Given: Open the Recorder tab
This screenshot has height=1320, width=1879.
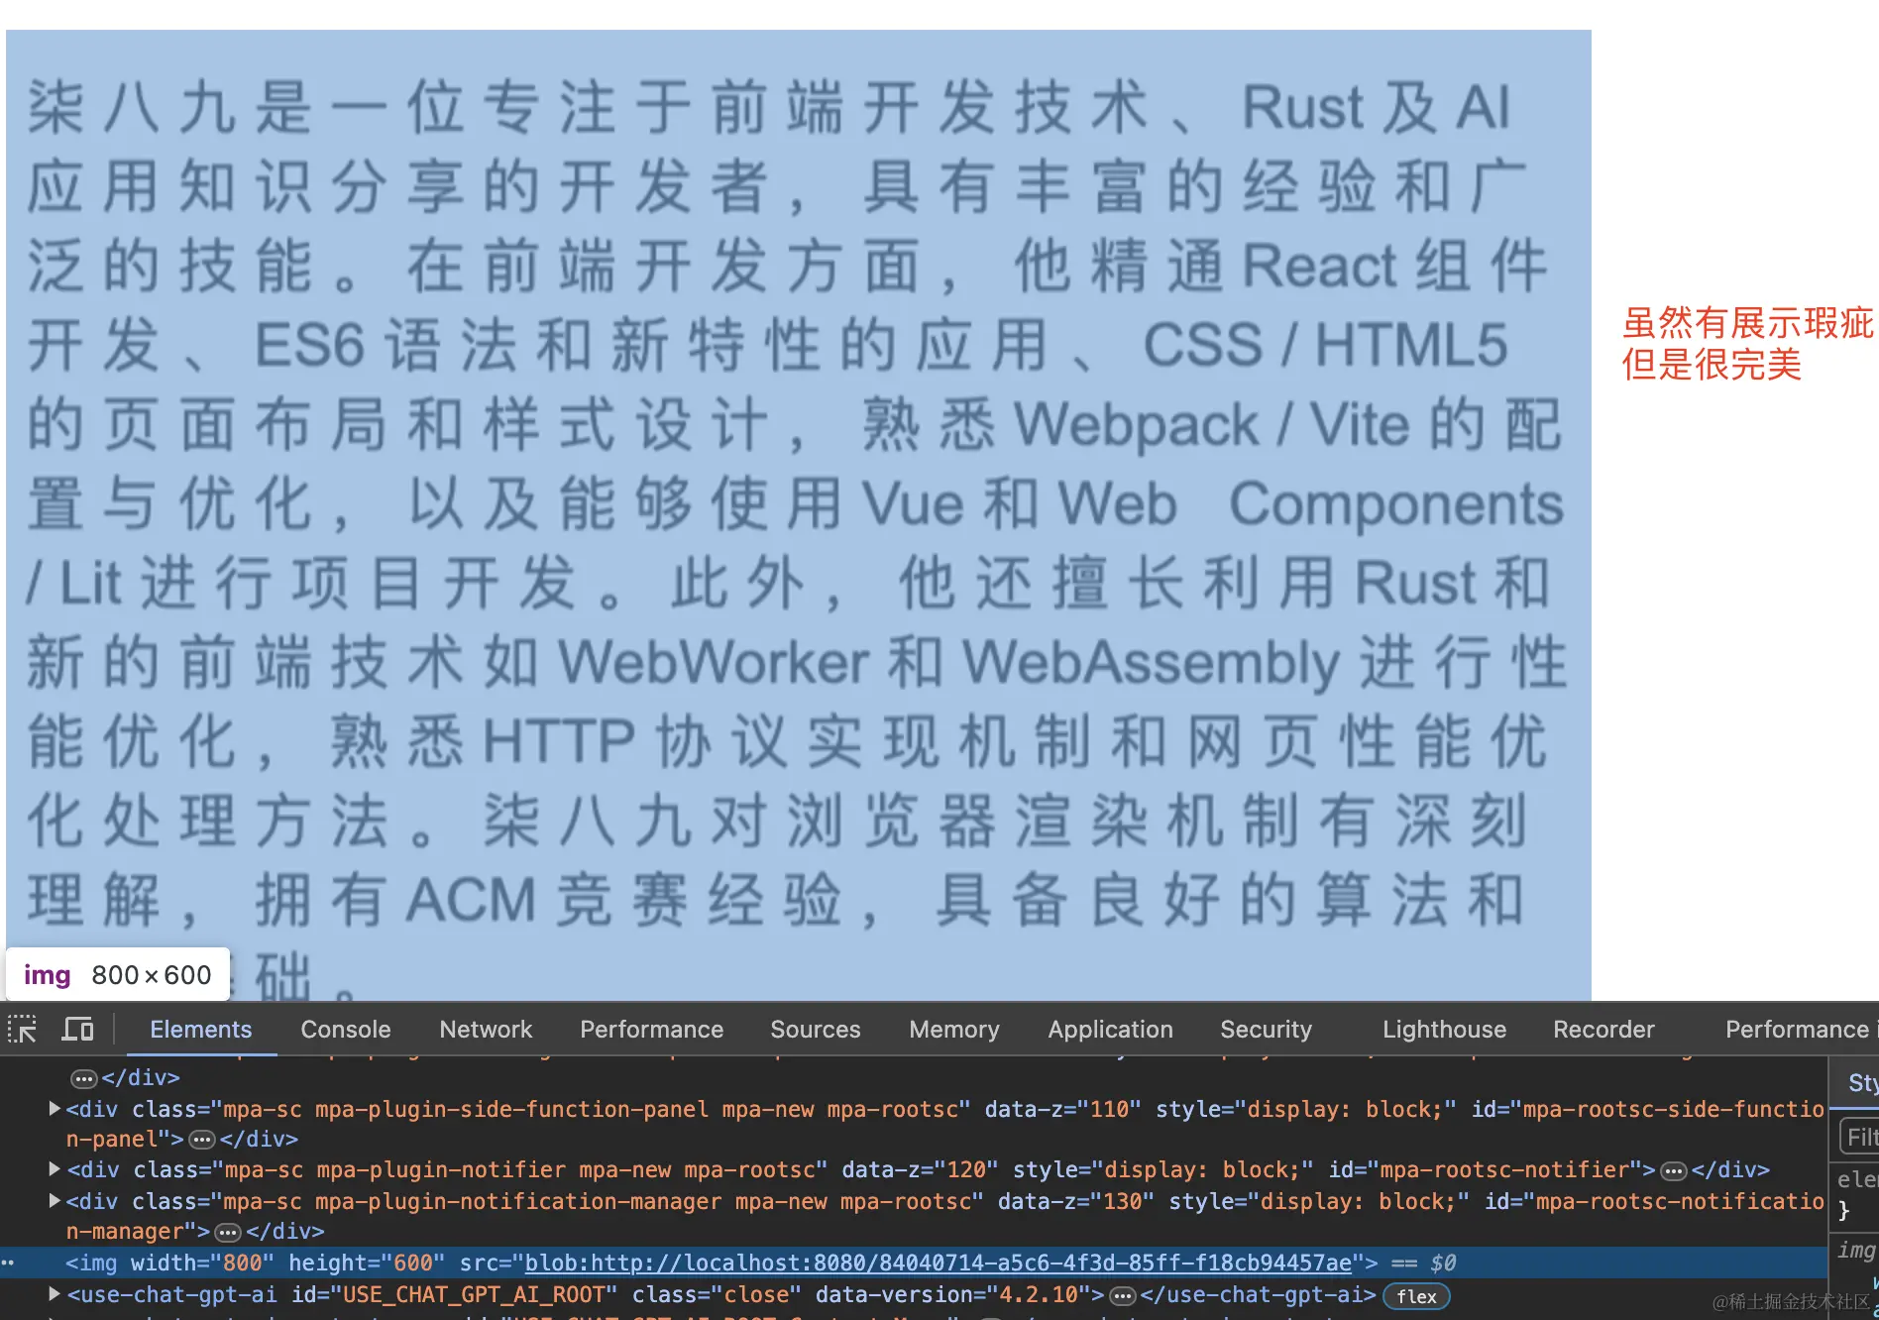Looking at the screenshot, I should pos(1603,1030).
